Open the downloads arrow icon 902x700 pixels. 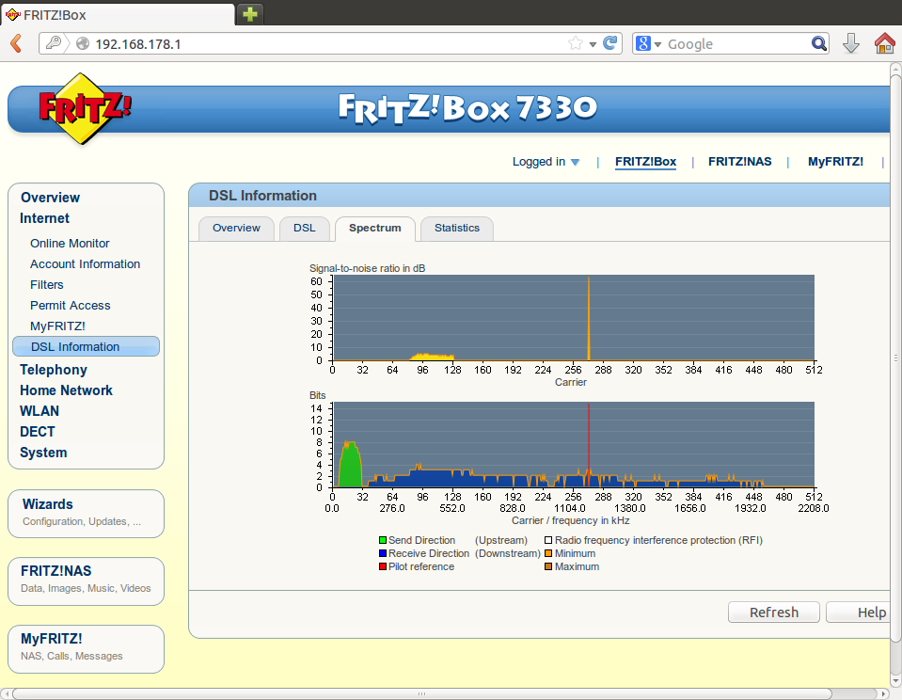(850, 43)
